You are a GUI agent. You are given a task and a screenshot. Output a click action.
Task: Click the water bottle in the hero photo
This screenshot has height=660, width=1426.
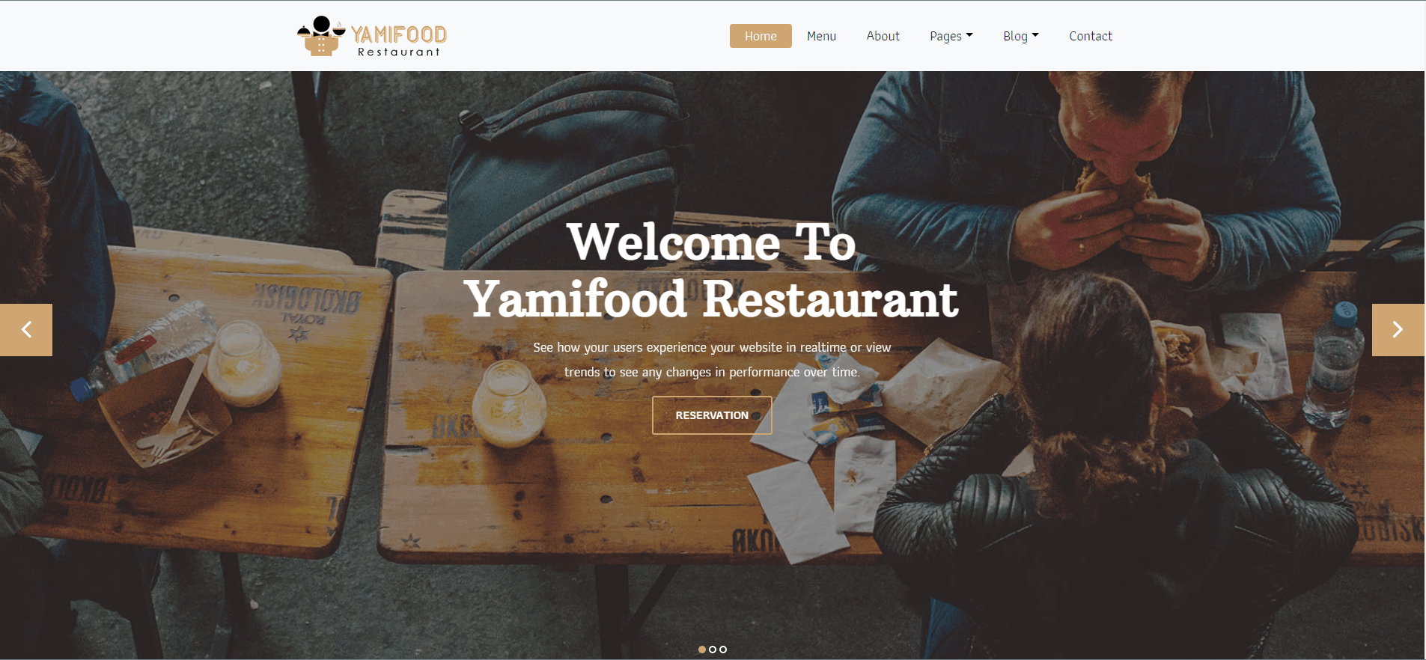point(1332,367)
